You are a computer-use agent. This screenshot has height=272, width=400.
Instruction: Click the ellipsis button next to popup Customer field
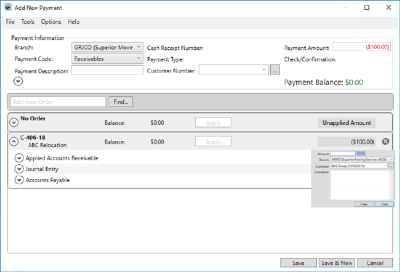point(391,166)
